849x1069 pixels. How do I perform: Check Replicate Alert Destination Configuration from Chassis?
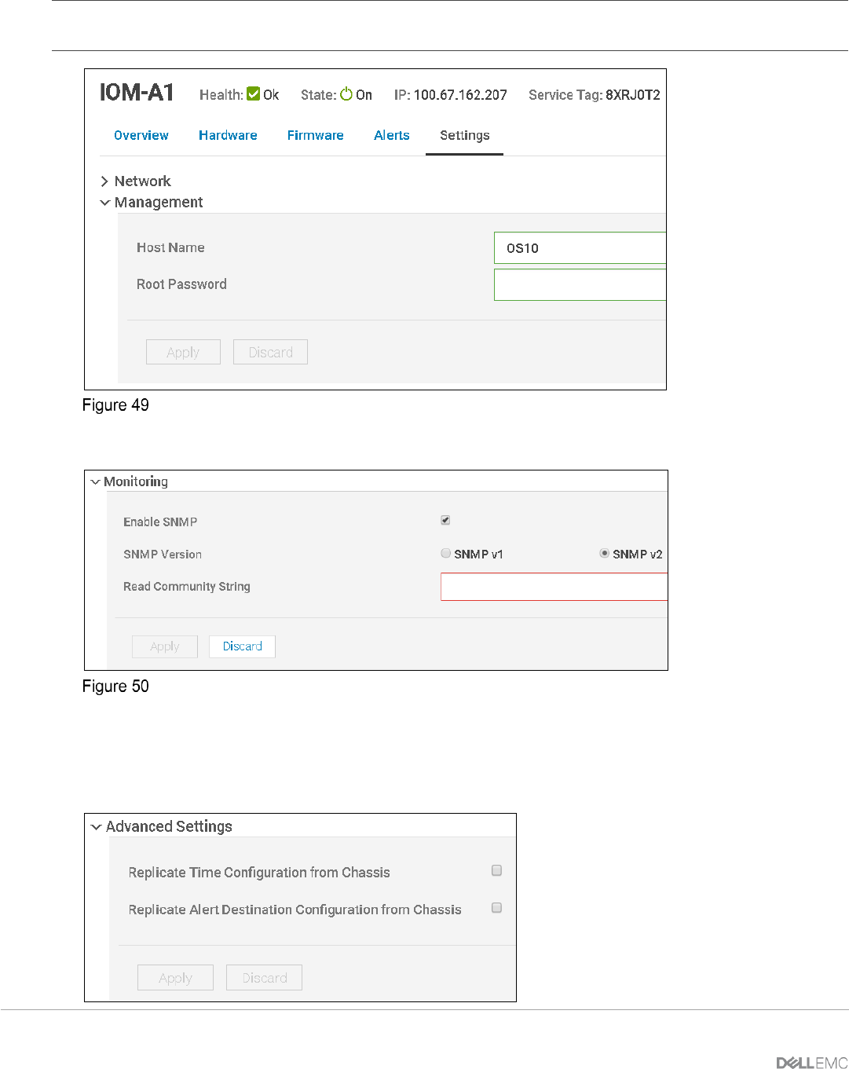496,907
